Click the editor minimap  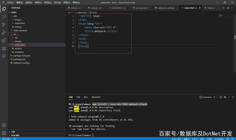pos(226,16)
